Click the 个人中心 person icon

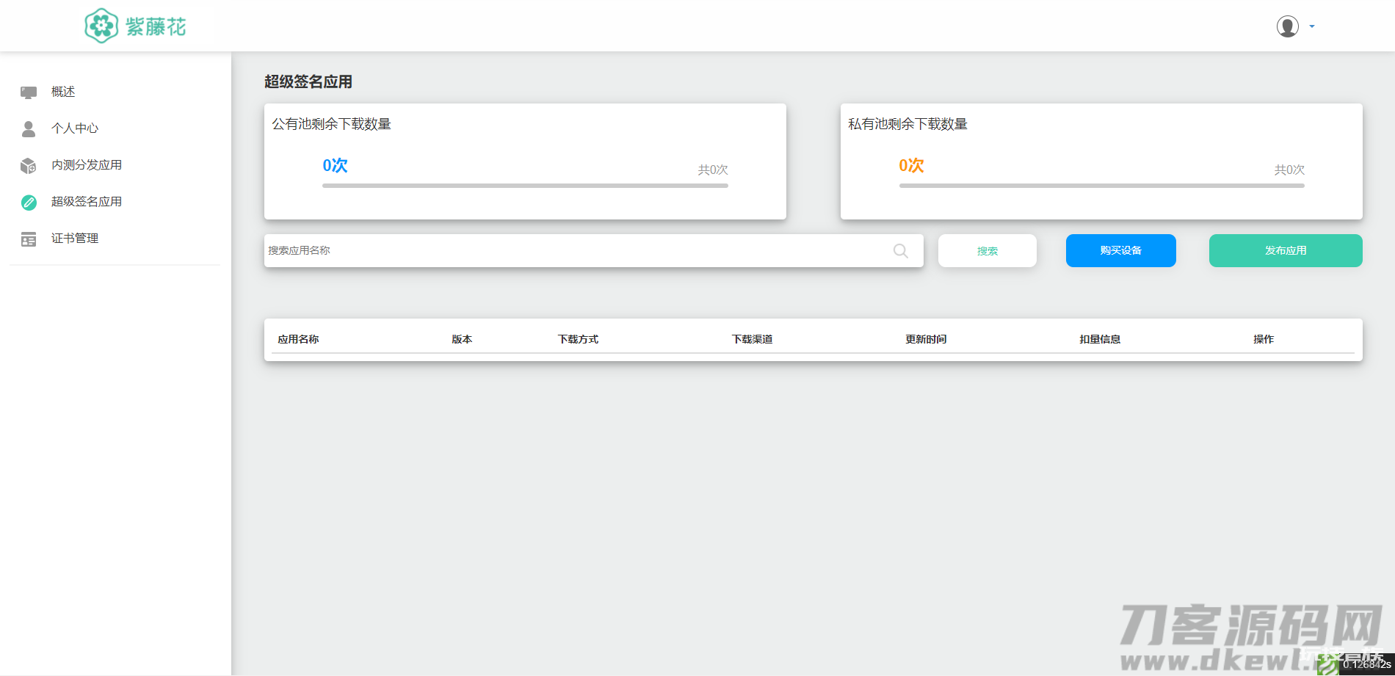pyautogui.click(x=29, y=128)
